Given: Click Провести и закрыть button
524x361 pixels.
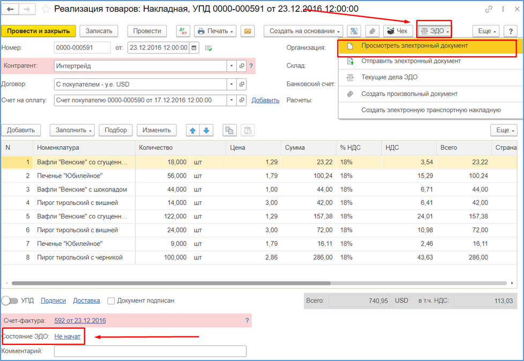Looking at the screenshot, I should point(39,31).
